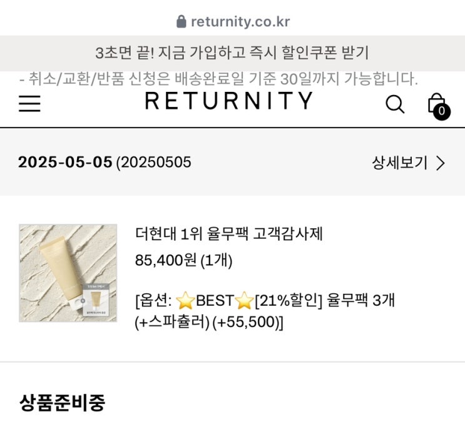
Task: Click the star emoji before BEST
Action: [x=185, y=301]
